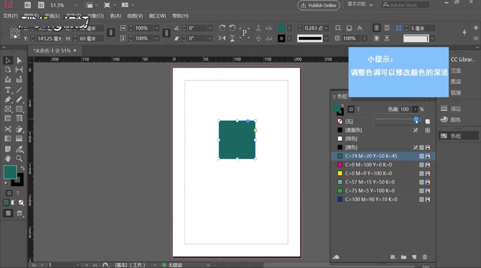This screenshot has height=268, width=481.
Task: Open the 窗口 (Window) menu
Action: tap(157, 16)
